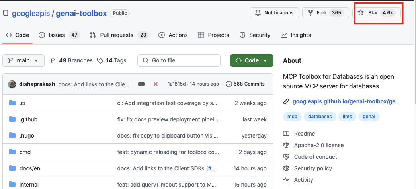Click the folder icon for cmd
The height and width of the screenshot is (189, 416).
click(12, 152)
